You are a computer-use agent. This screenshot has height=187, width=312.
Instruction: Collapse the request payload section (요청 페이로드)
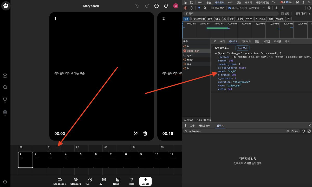pyautogui.click(x=214, y=48)
